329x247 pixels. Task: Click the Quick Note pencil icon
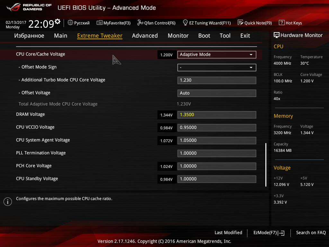click(x=240, y=23)
